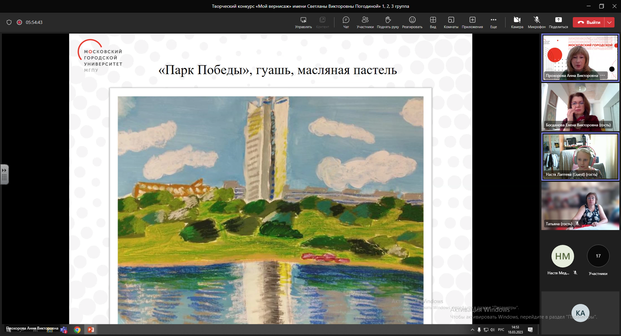Open the Apps panel
Viewport: 621px width, 336px height.
[472, 22]
